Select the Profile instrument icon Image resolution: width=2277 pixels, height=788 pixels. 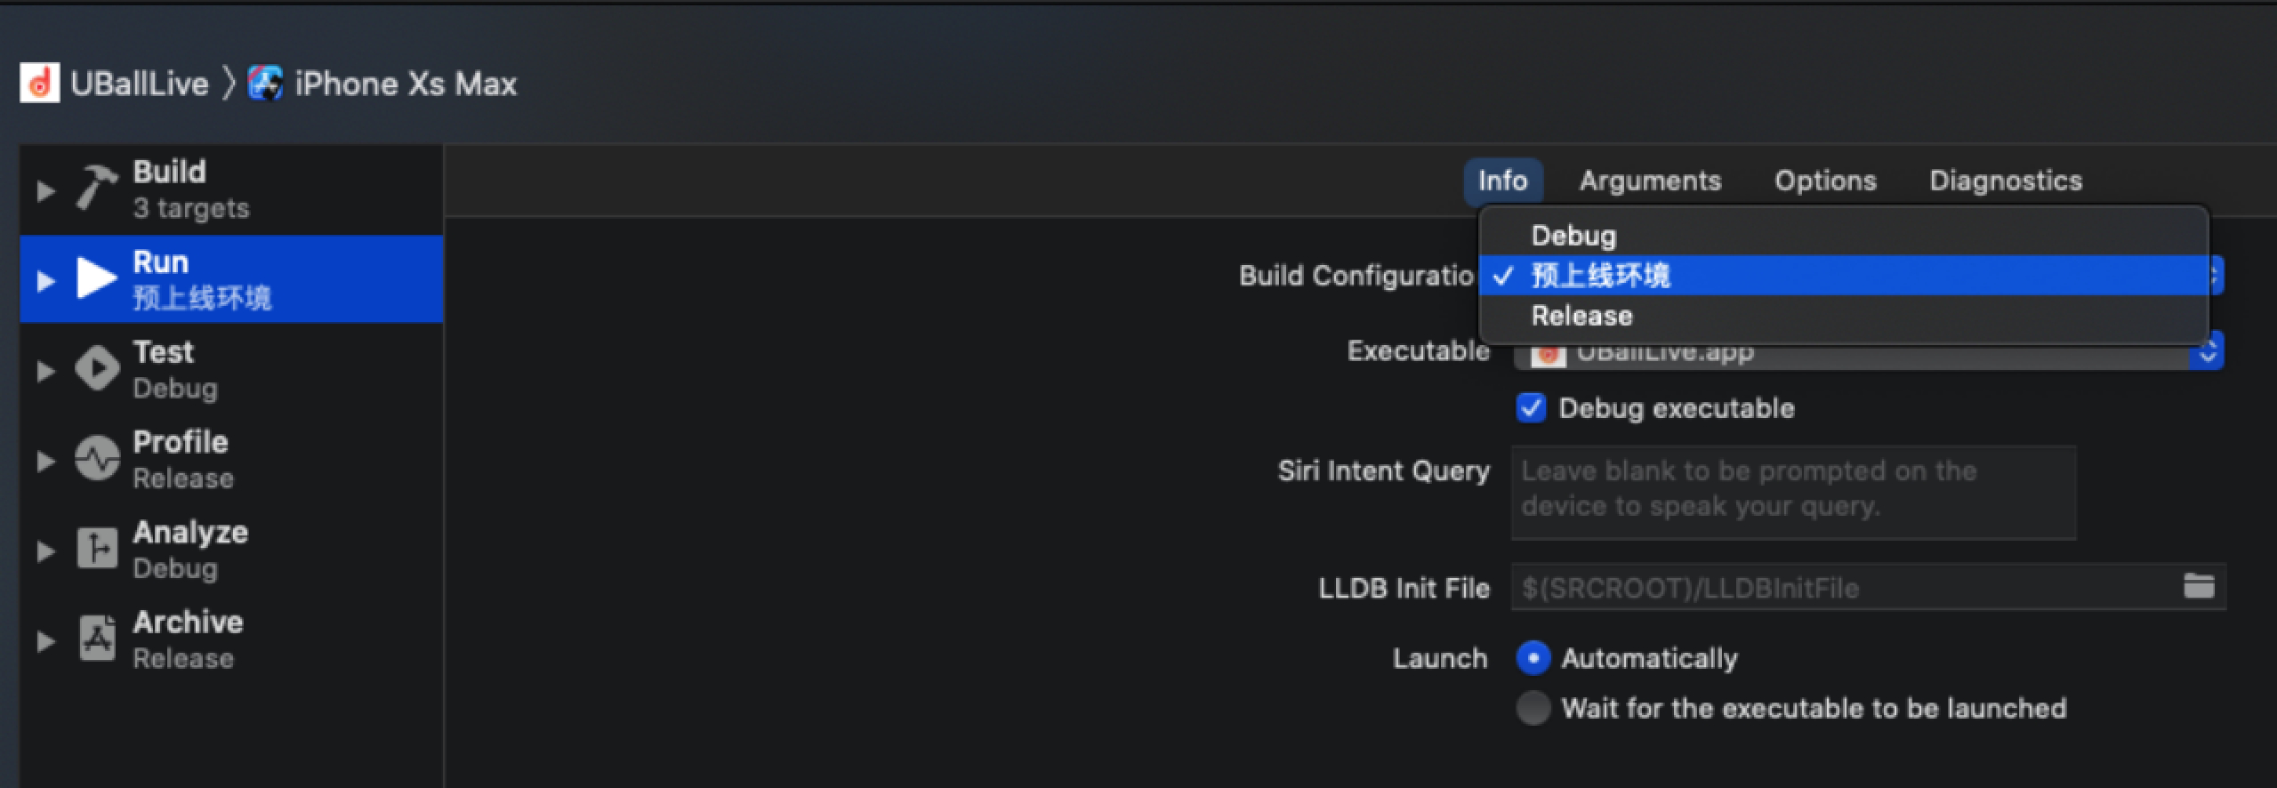tap(97, 458)
